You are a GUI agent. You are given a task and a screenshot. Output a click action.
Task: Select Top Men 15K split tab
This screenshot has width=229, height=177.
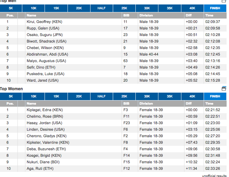coord(56,8)
